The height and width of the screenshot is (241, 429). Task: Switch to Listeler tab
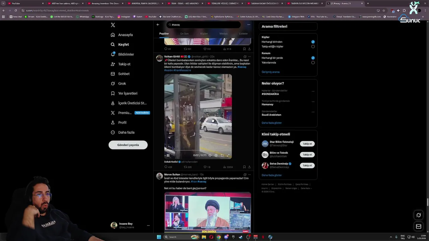pos(243,33)
